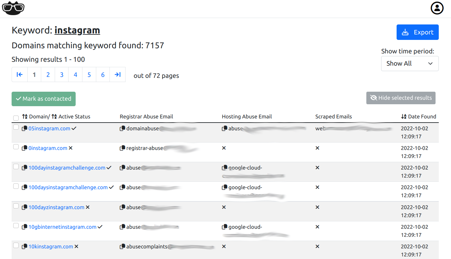Select the checkbox for 100dayinstagramchallenge.com
Image resolution: width=451 pixels, height=259 pixels.
(x=16, y=167)
